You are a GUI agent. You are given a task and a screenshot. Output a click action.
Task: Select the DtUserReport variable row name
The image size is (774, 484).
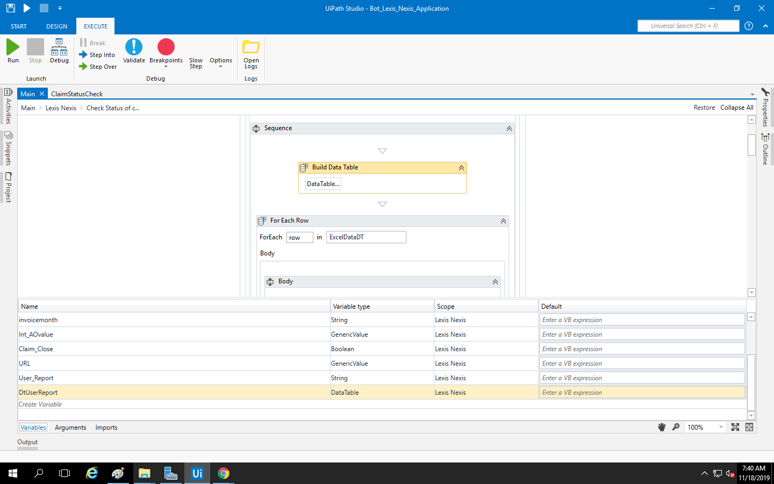tap(38, 393)
